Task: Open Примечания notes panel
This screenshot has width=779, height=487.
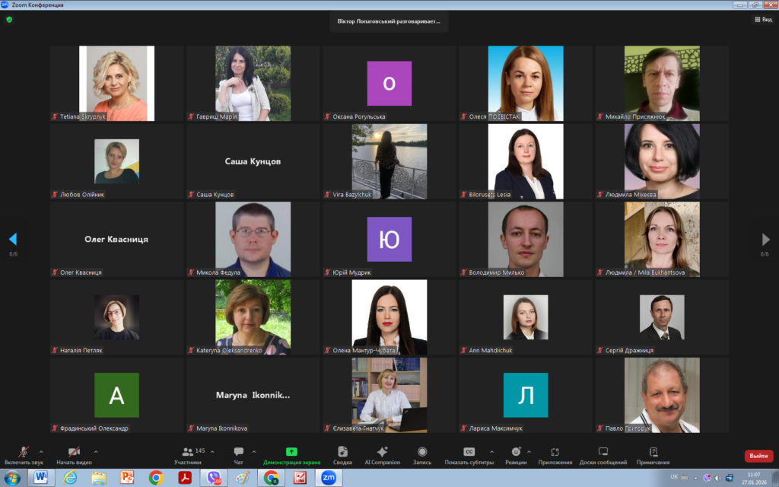Action: 653,452
